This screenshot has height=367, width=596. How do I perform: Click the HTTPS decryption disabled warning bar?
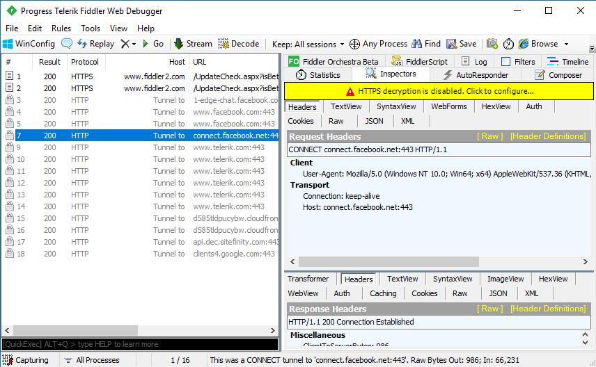439,91
